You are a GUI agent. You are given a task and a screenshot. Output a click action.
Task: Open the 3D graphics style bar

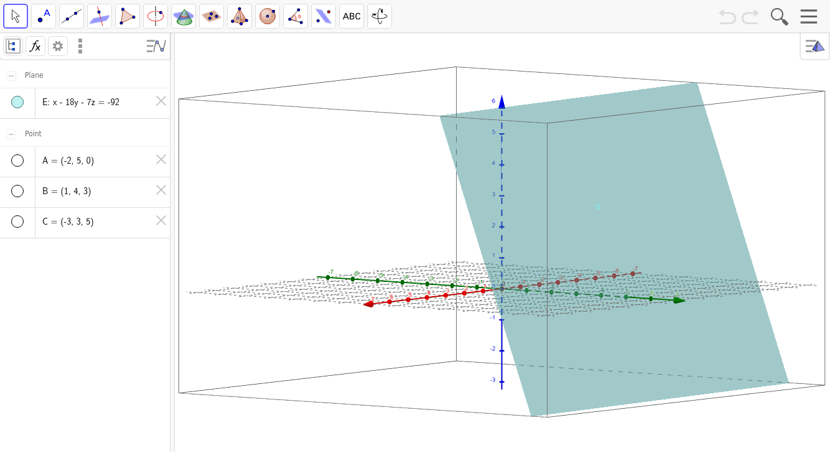(x=814, y=46)
